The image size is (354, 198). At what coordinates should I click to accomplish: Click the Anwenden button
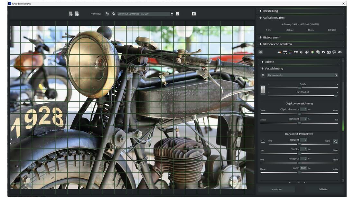tap(276, 189)
